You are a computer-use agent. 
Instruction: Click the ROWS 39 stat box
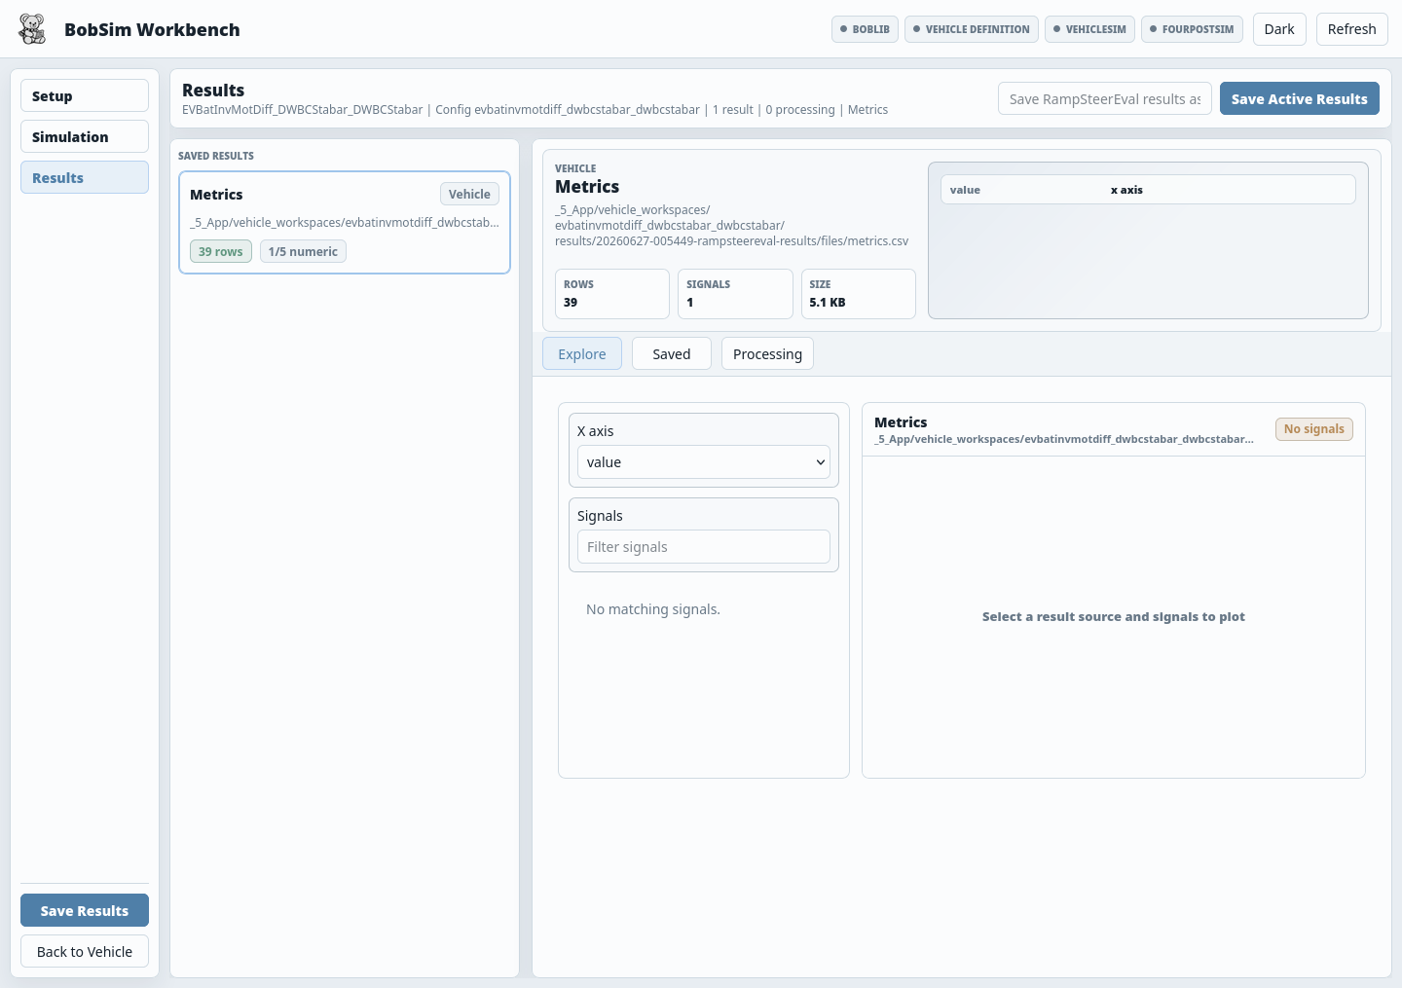click(x=612, y=293)
